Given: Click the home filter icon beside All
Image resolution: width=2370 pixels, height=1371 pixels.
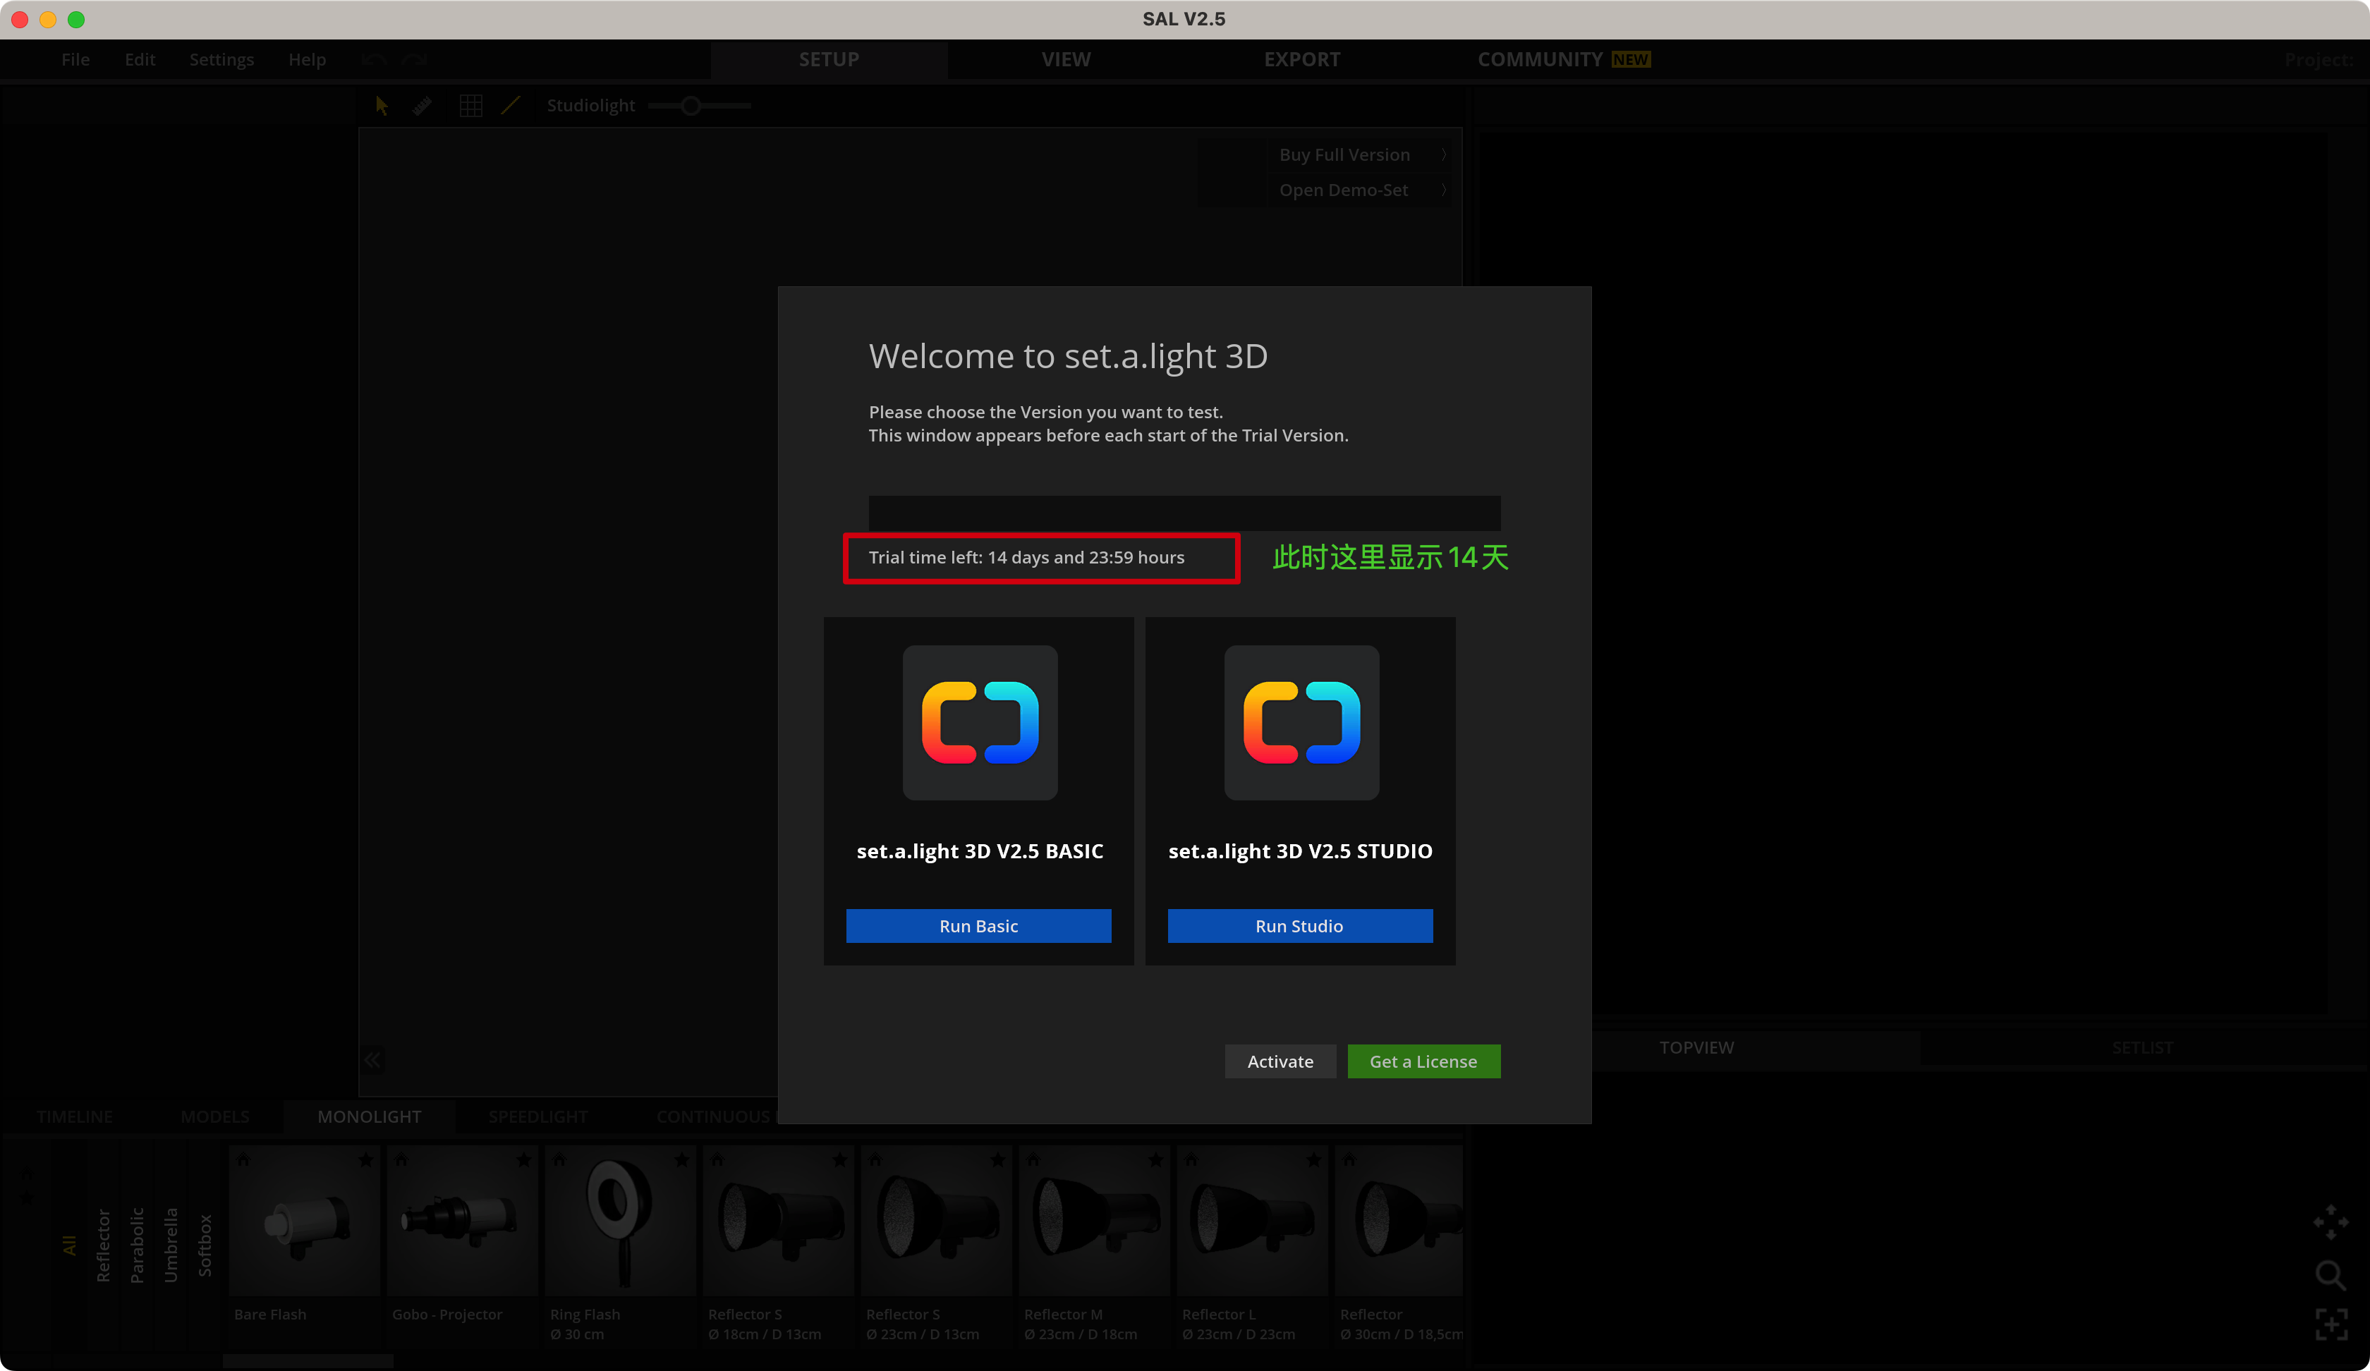Looking at the screenshot, I should tap(26, 1174).
